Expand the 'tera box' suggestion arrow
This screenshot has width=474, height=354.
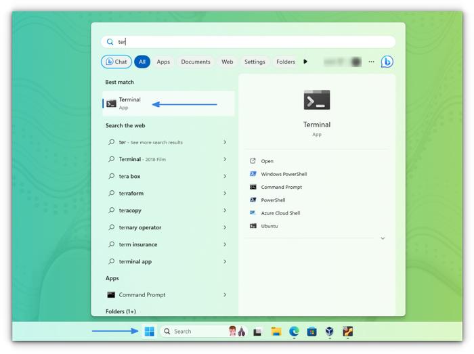pos(225,176)
